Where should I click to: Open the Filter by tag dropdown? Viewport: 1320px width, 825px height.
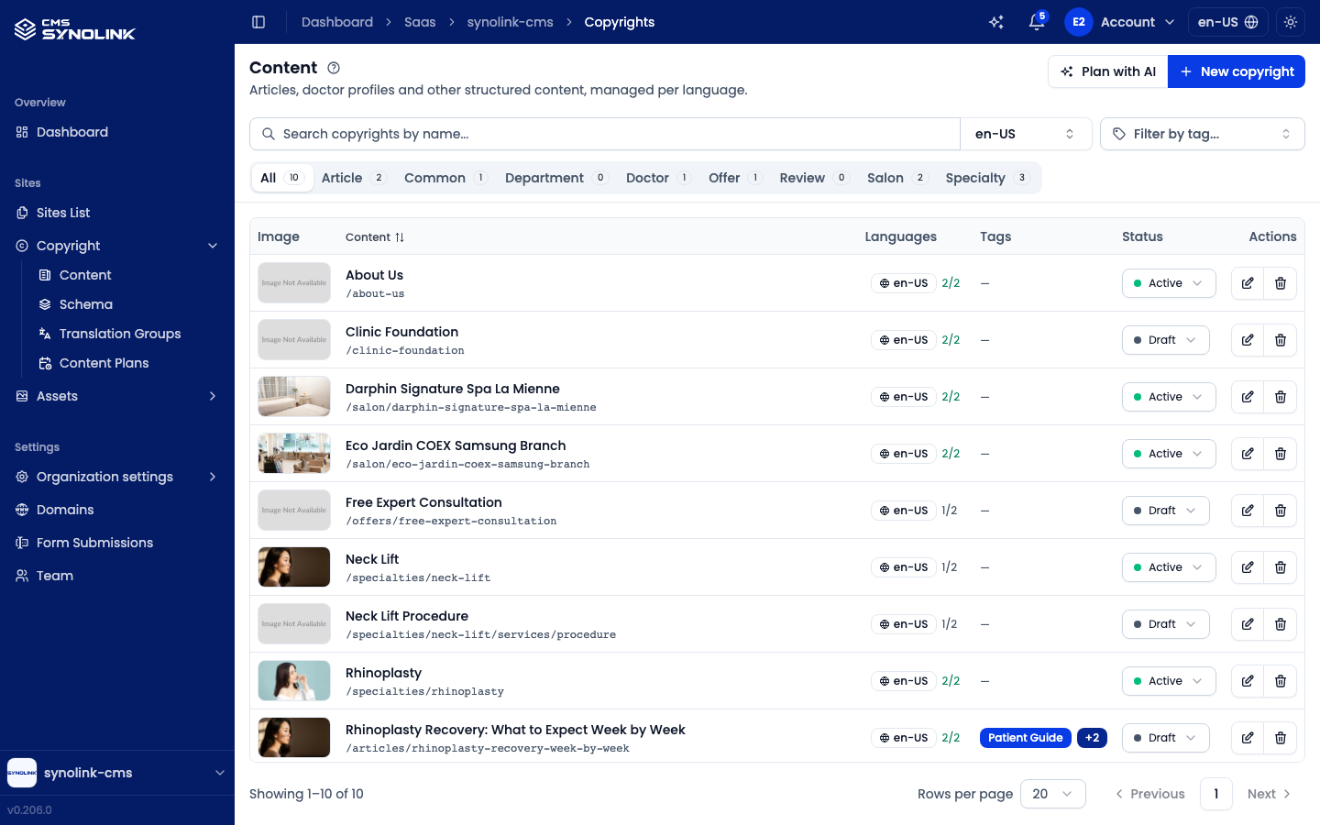point(1202,134)
